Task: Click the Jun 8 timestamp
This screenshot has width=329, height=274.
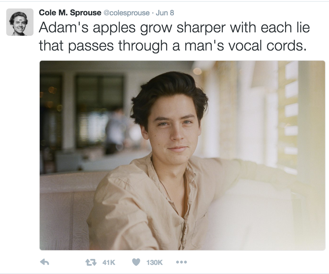Action: [x=165, y=13]
